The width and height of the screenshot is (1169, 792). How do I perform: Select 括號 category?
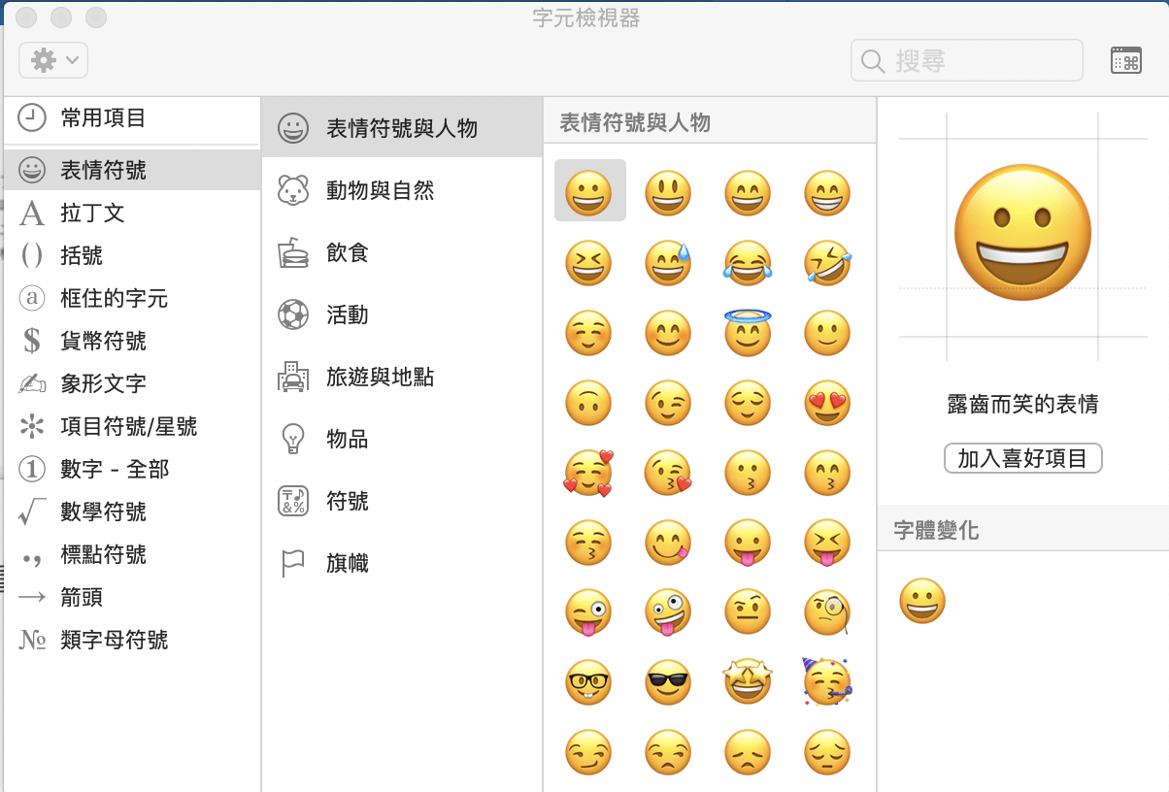[132, 255]
